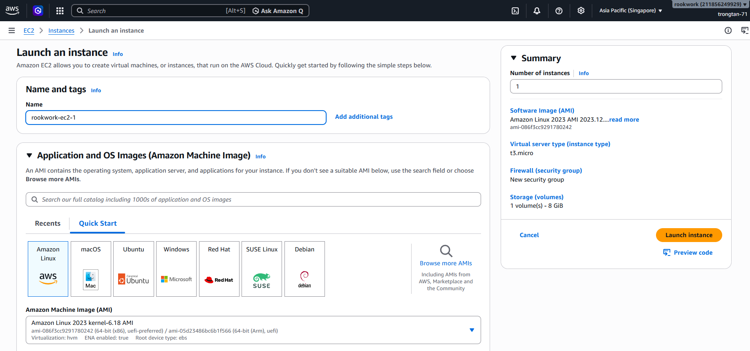Select the Debian AMI tile

[x=304, y=269]
